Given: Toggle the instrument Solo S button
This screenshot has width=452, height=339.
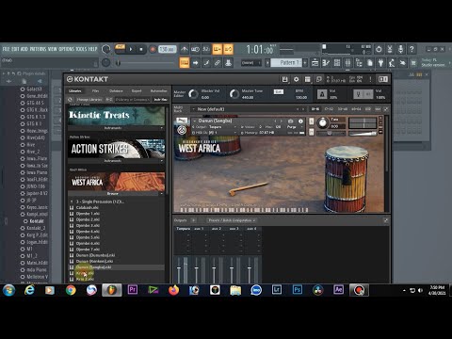Looking at the screenshot, I should pos(312,121).
